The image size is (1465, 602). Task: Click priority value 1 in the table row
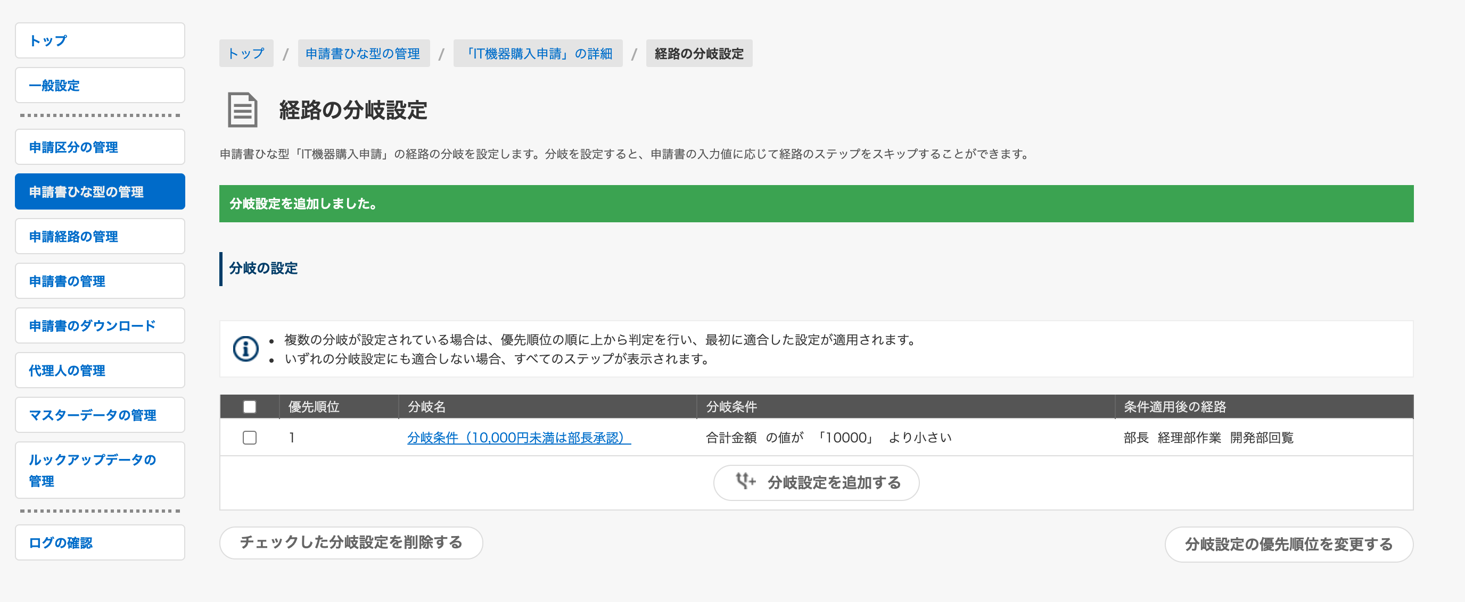tap(292, 437)
